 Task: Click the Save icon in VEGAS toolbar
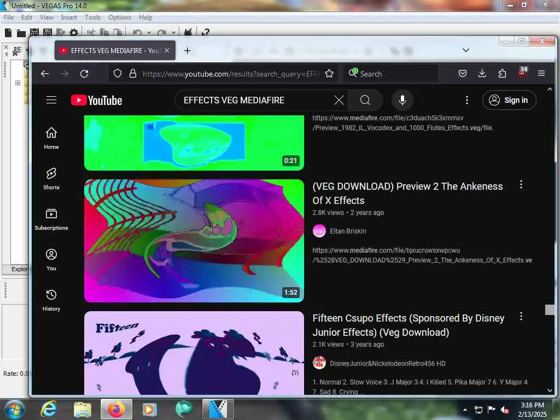[x=34, y=33]
